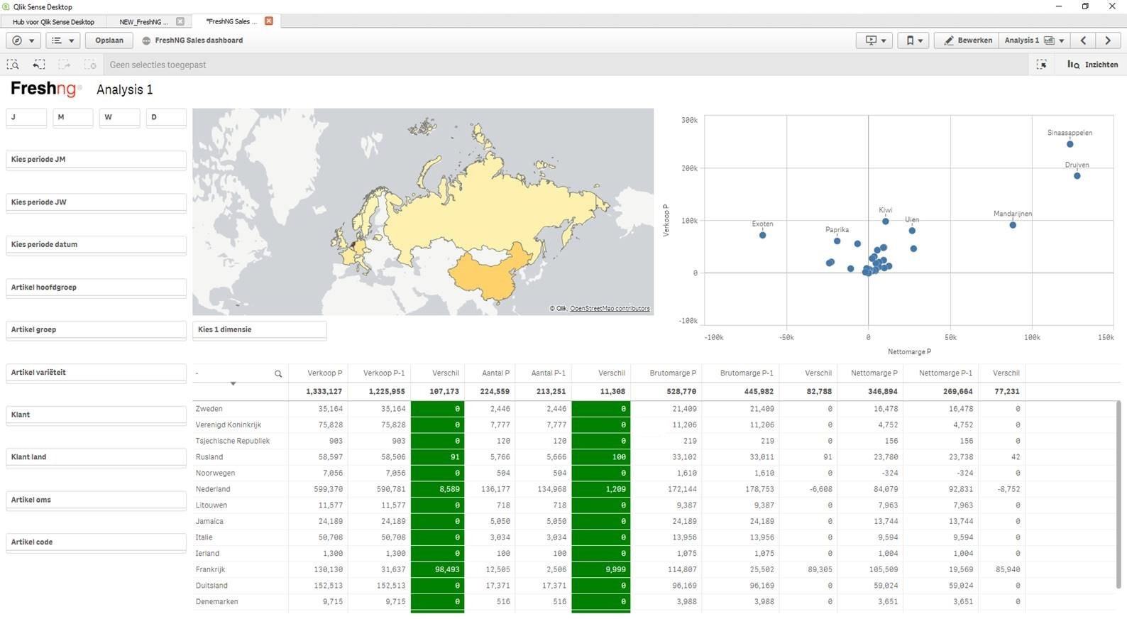Screen dimensions: 1127x619
Task: Open Inzichten insights panel
Action: tap(1093, 65)
